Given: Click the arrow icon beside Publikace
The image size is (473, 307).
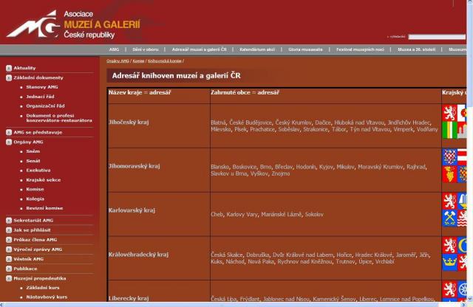Looking at the screenshot, I should 9,269.
